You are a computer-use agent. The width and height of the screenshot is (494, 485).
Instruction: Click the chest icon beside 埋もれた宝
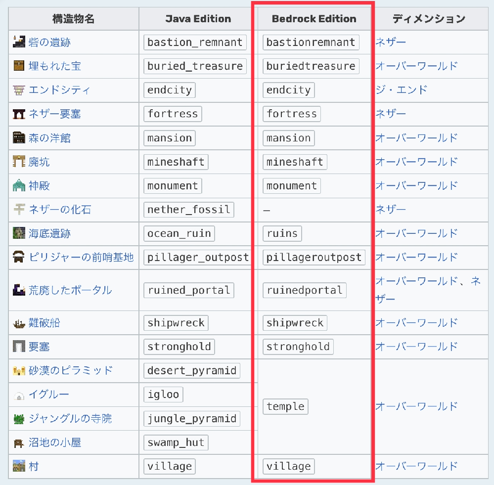tap(19, 66)
